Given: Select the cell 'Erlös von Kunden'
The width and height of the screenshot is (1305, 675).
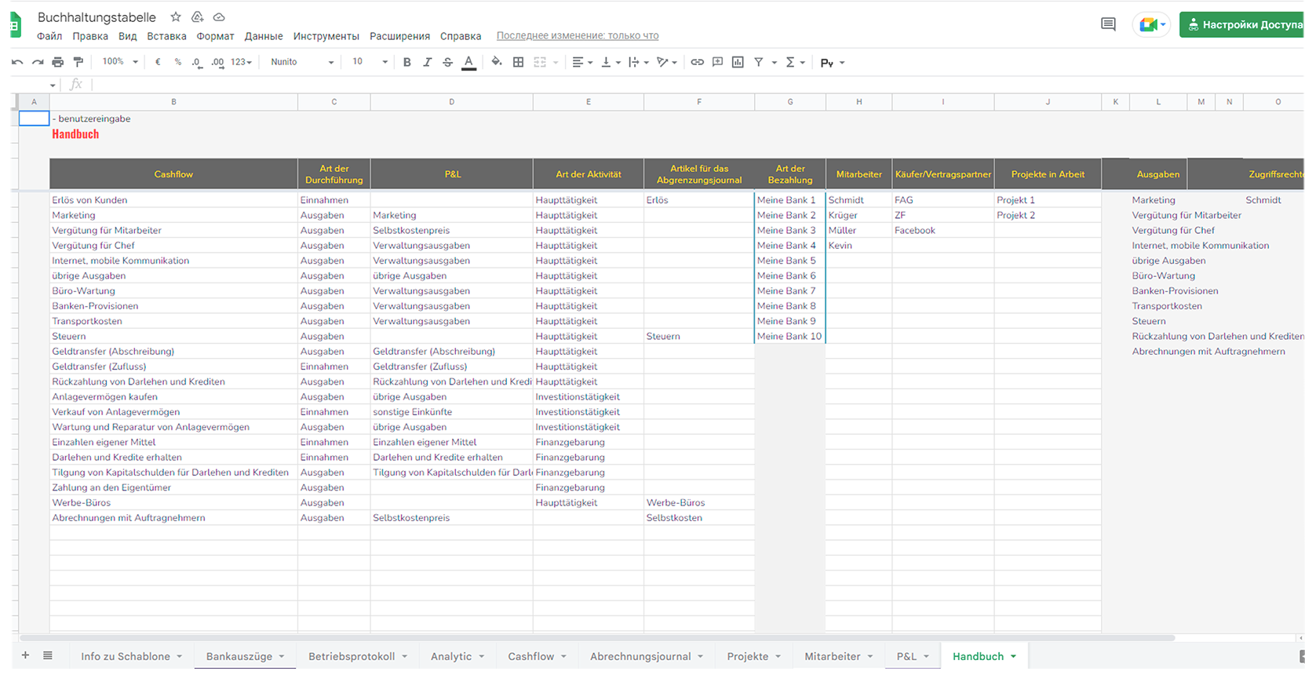Looking at the screenshot, I should (173, 200).
